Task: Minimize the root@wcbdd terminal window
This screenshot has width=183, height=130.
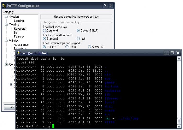Action: (x=166, y=53)
